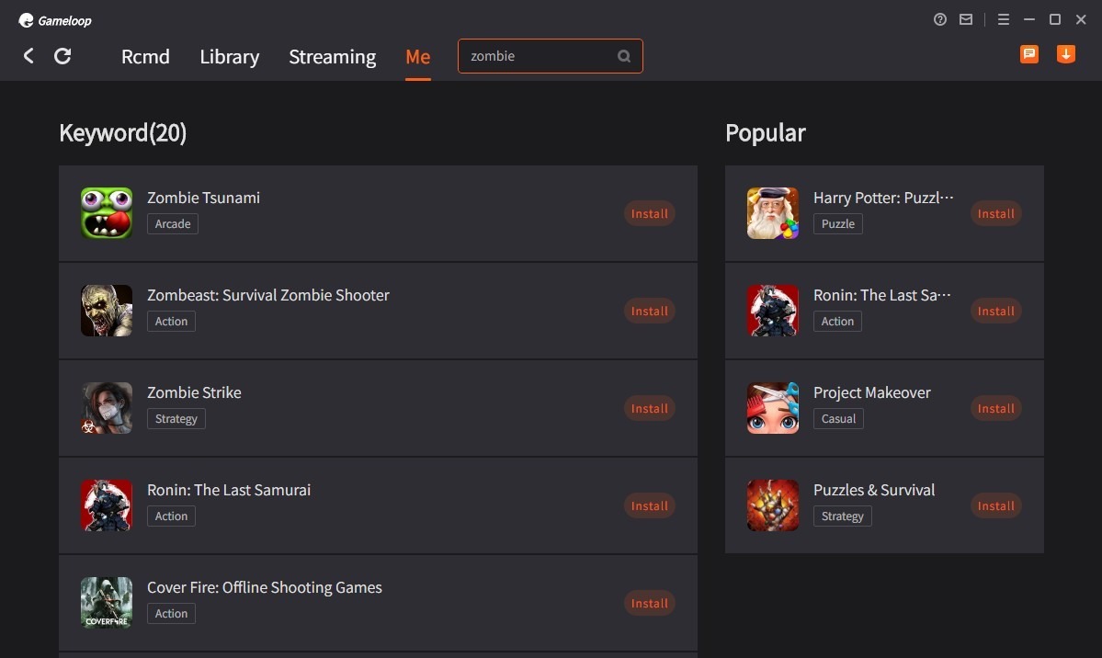Open the Project Makeover title
Screen dimensions: 1102x658
(x=872, y=392)
